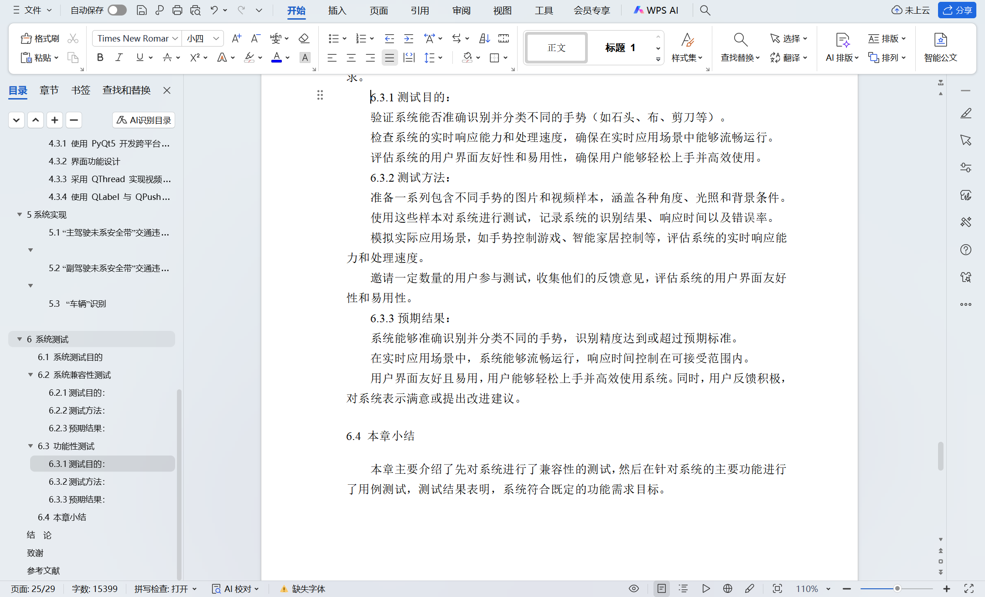Click 缺失字体 warning in status bar
This screenshot has width=985, height=597.
pos(303,589)
